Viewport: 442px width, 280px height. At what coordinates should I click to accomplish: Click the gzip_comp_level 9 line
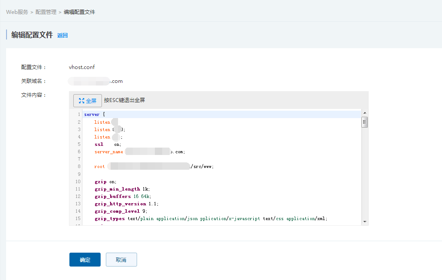[121, 211]
